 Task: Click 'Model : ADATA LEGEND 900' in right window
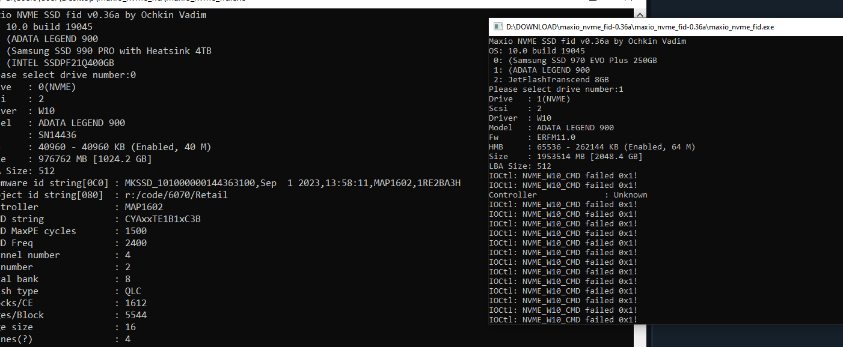(x=551, y=128)
